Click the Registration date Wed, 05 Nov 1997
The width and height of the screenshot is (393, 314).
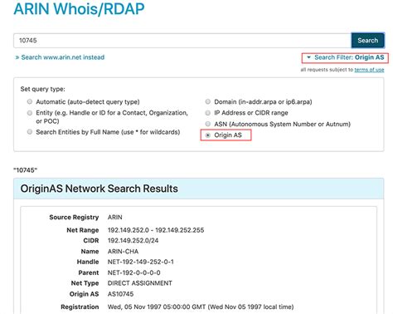click(x=201, y=307)
